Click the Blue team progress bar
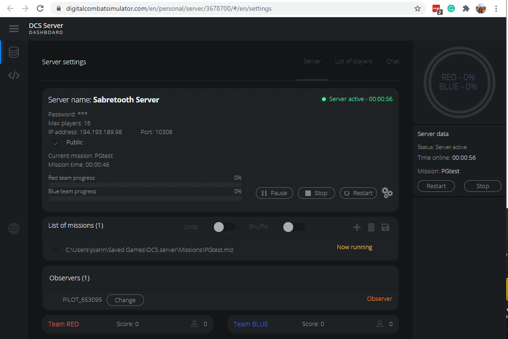The height and width of the screenshot is (339, 508). coord(145,198)
